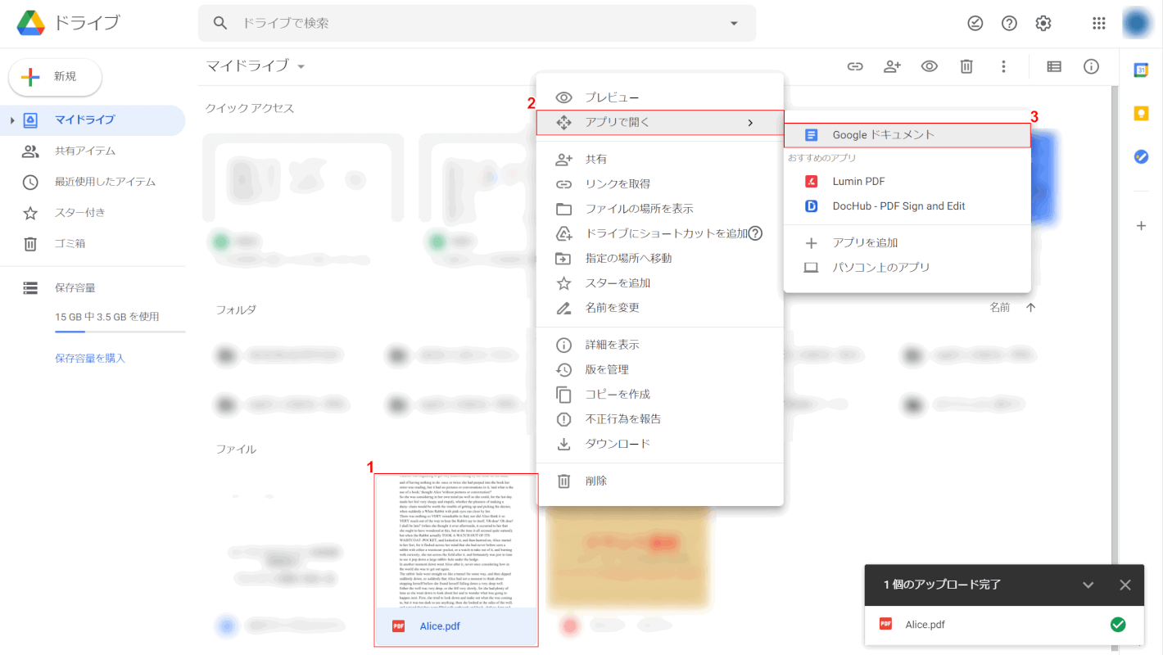Select 削除 in the context menu

pyautogui.click(x=660, y=481)
